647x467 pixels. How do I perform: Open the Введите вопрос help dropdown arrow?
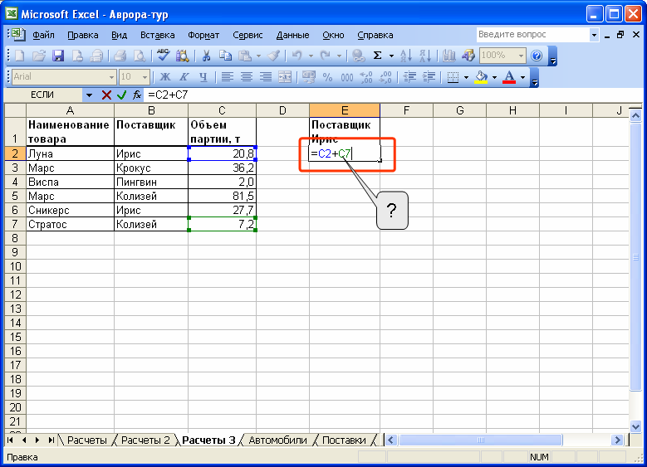(x=594, y=35)
